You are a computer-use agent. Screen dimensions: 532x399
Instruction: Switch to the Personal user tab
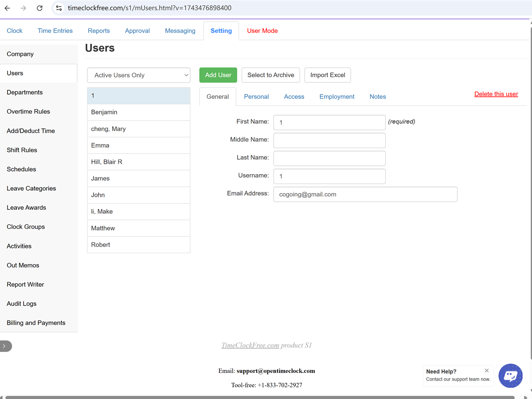[x=256, y=97]
